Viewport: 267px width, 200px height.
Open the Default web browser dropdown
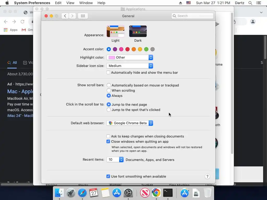pos(130,123)
